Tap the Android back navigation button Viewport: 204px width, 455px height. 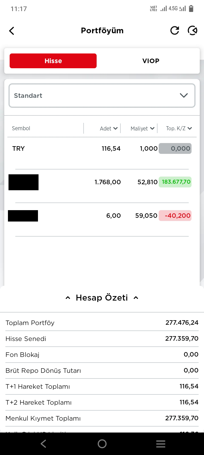pos(43,444)
